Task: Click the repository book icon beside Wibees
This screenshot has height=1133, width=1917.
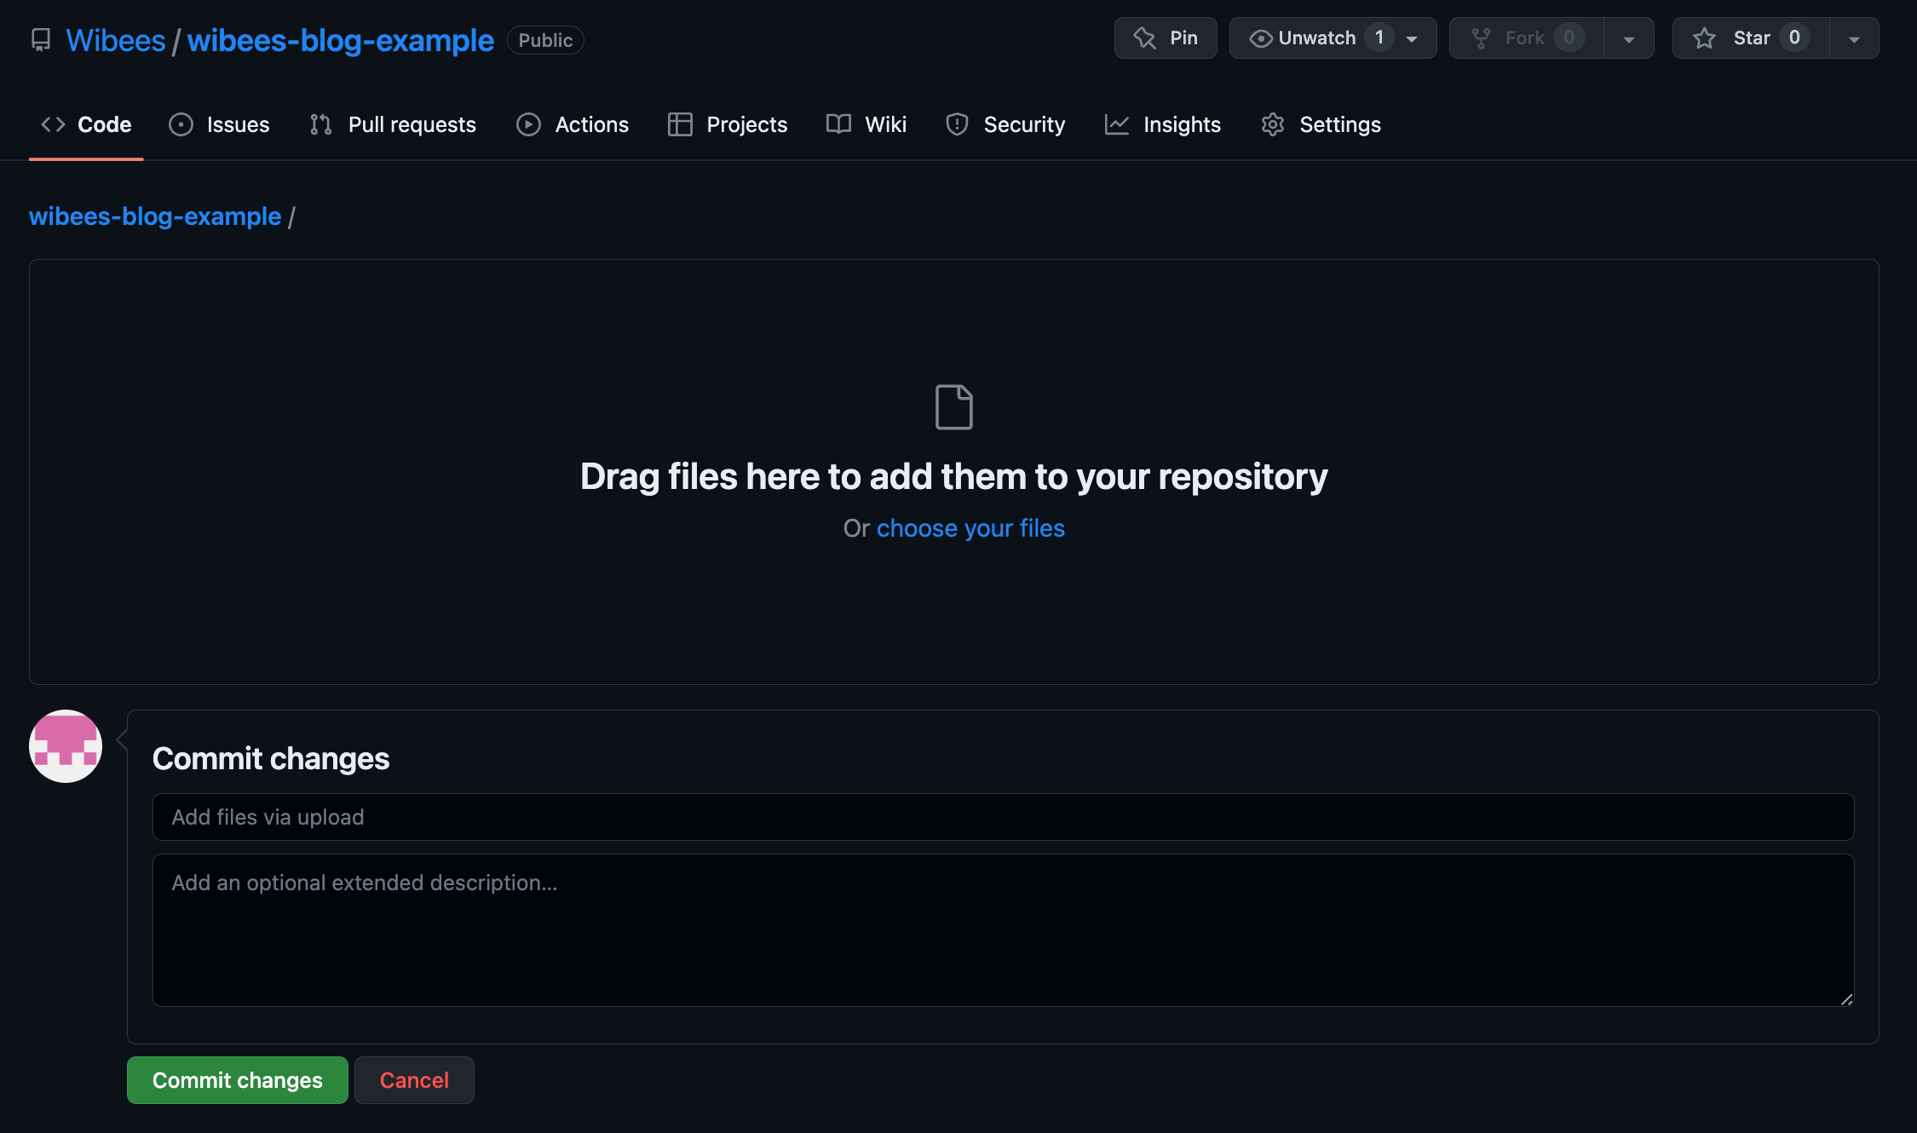Action: click(41, 40)
